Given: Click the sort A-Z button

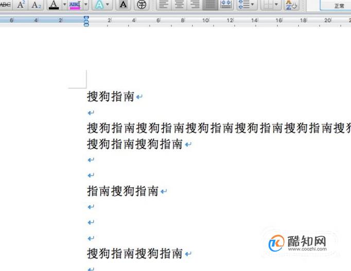Looking at the screenshot, I should tap(291, 5).
